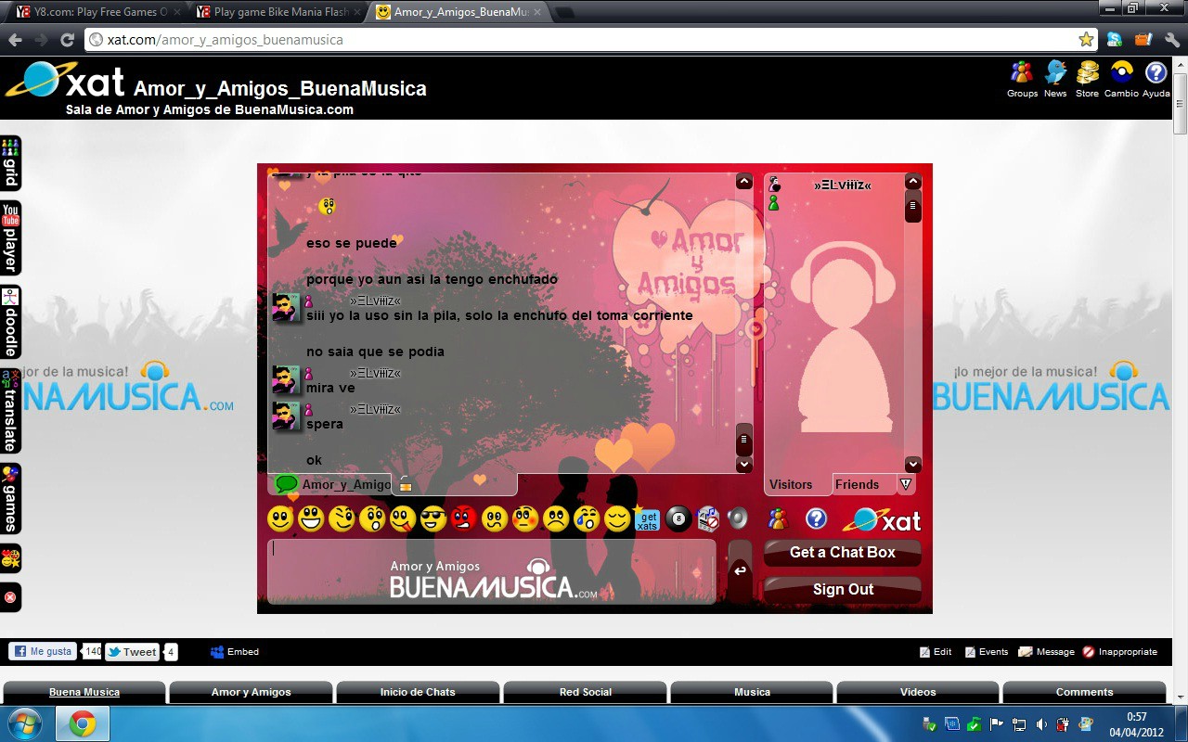The width and height of the screenshot is (1188, 742).
Task: Insert the confused emoticon
Action: tap(495, 518)
